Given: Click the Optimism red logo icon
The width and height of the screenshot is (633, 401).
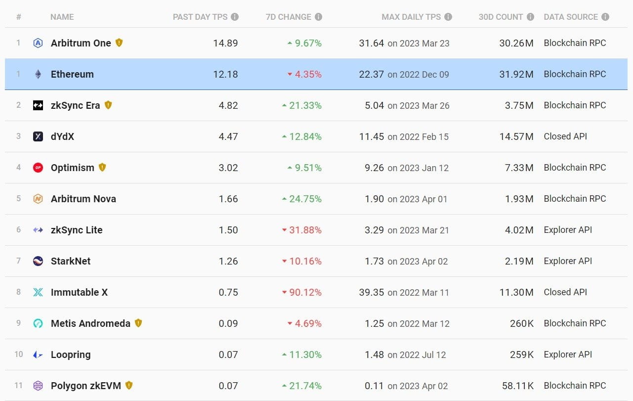Looking at the screenshot, I should pos(38,168).
